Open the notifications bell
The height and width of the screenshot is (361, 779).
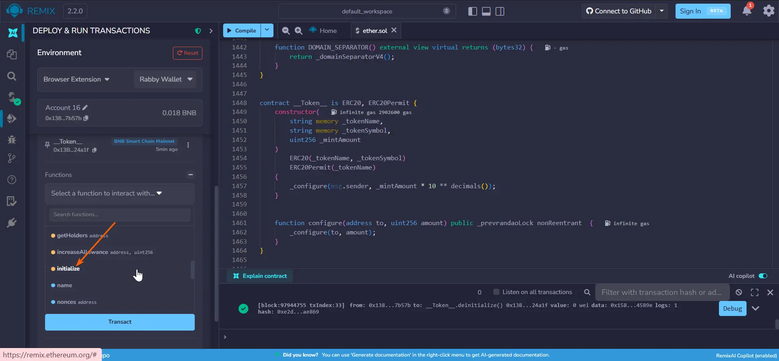[747, 11]
